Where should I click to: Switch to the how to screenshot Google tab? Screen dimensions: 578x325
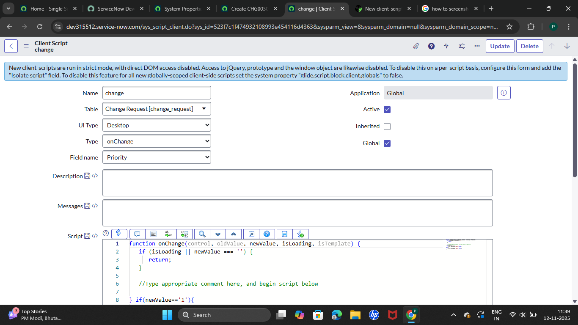point(450,8)
